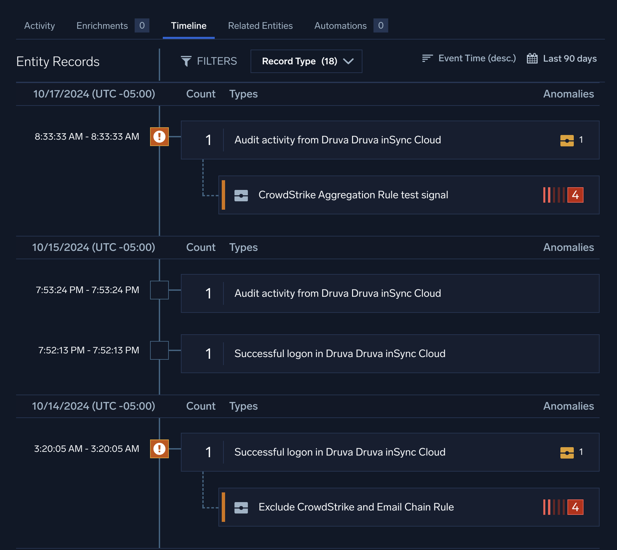Click severity 4 badge on CrowdStrike Aggregation signal
Screen dimensions: 617x550
tap(575, 195)
